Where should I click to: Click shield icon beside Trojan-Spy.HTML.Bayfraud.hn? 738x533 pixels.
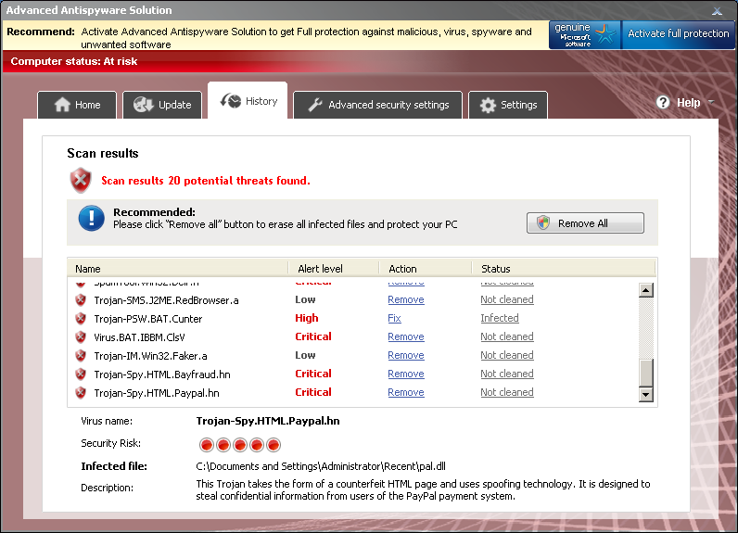point(81,374)
